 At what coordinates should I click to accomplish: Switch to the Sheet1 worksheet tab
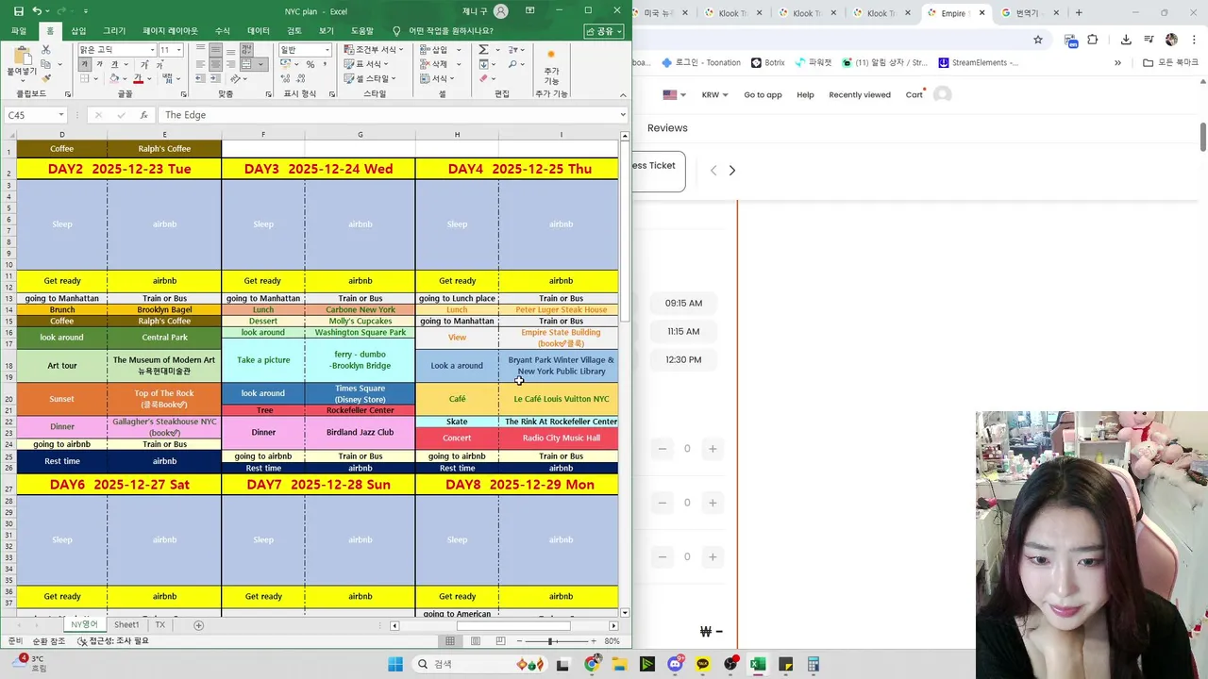tap(126, 625)
